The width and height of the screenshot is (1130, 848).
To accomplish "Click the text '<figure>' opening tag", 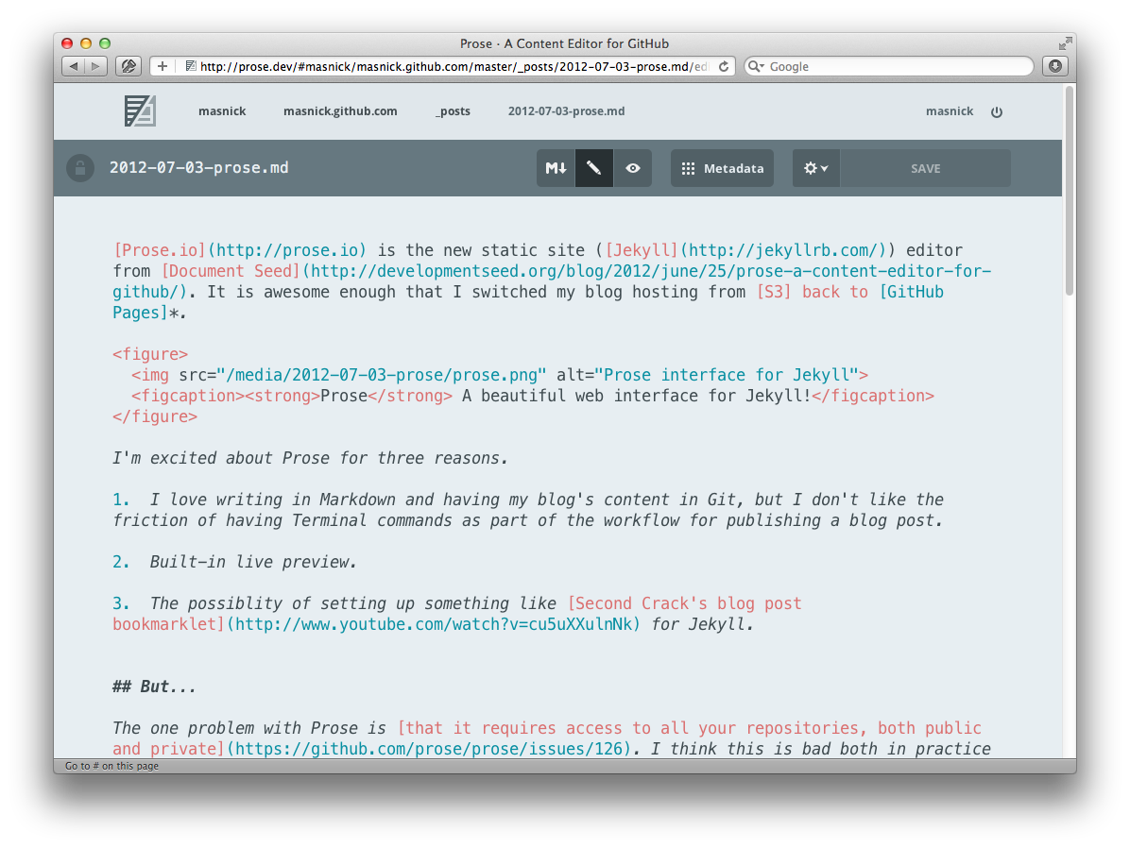I will coord(150,354).
